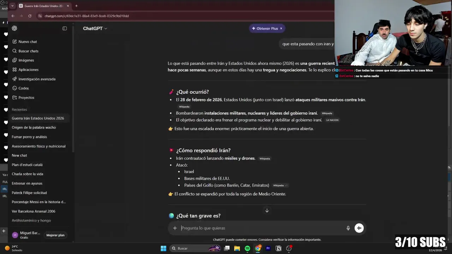The width and height of the screenshot is (452, 254).
Task: Open chat Charla sobre la vida
Action: coord(28,174)
